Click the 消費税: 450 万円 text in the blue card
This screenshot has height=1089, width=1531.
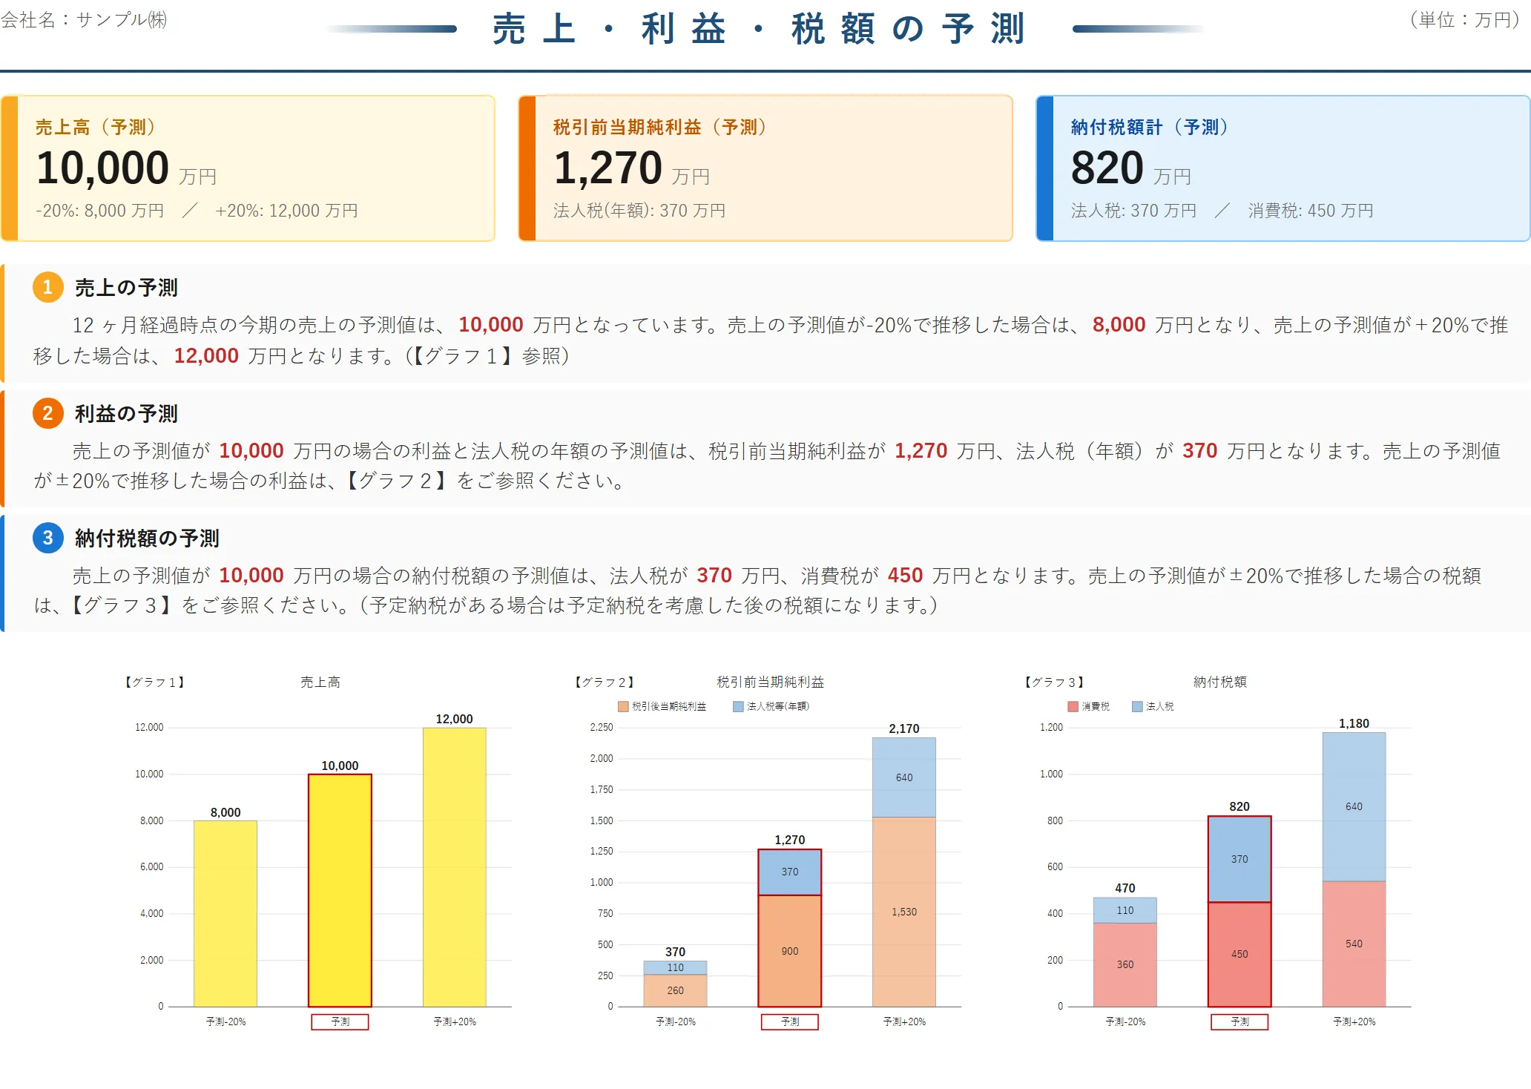tap(1311, 211)
